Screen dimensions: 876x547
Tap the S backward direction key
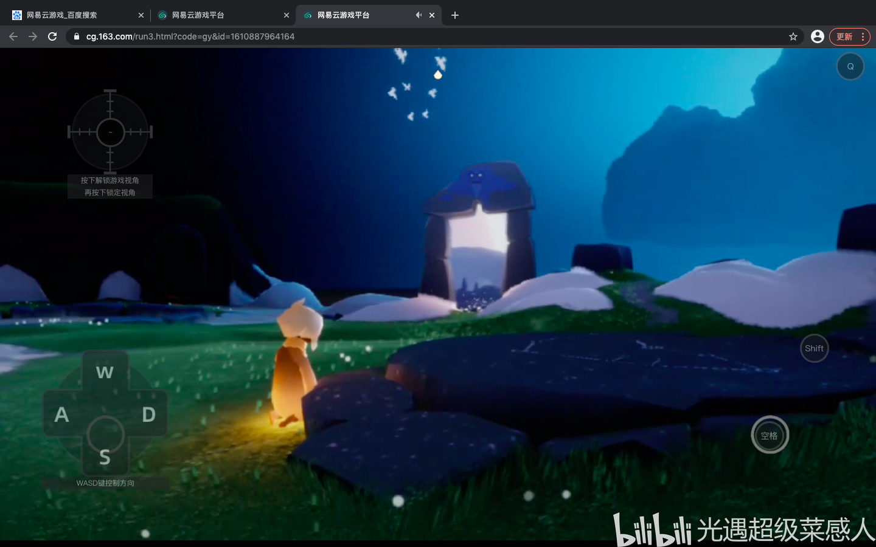coord(105,457)
